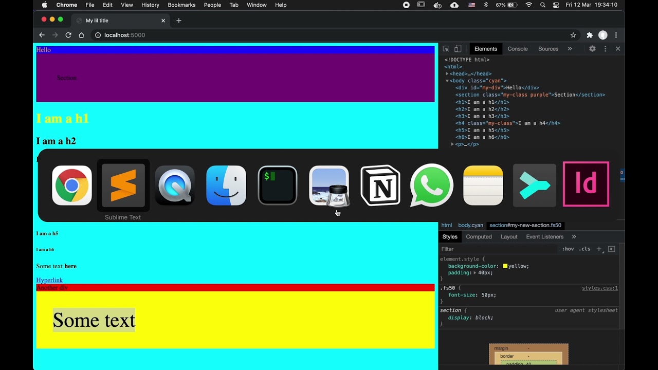The image size is (658, 370).
Task: Add new style rule plus icon
Action: click(599, 249)
